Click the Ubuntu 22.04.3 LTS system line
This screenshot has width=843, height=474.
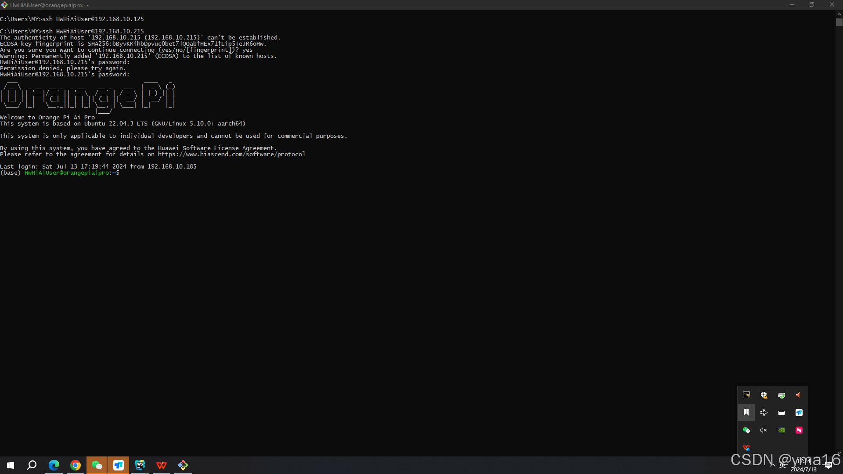point(123,124)
